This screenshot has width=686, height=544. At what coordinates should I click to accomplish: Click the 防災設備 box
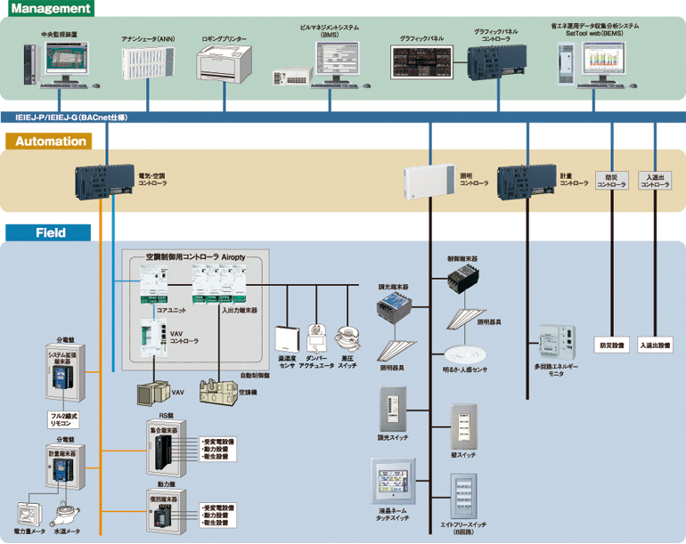(x=611, y=343)
